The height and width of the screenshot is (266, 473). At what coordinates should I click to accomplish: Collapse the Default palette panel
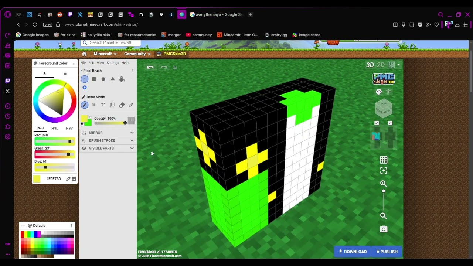23,225
